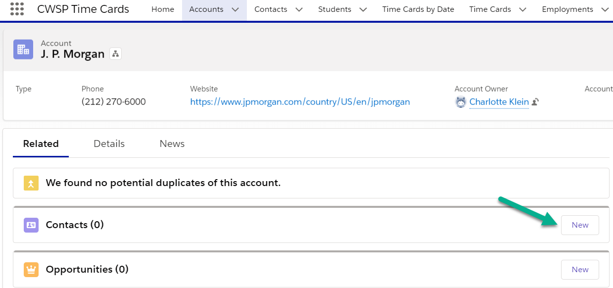The image size is (613, 288).
Task: Open the Students navigation tab
Action: pyautogui.click(x=334, y=9)
